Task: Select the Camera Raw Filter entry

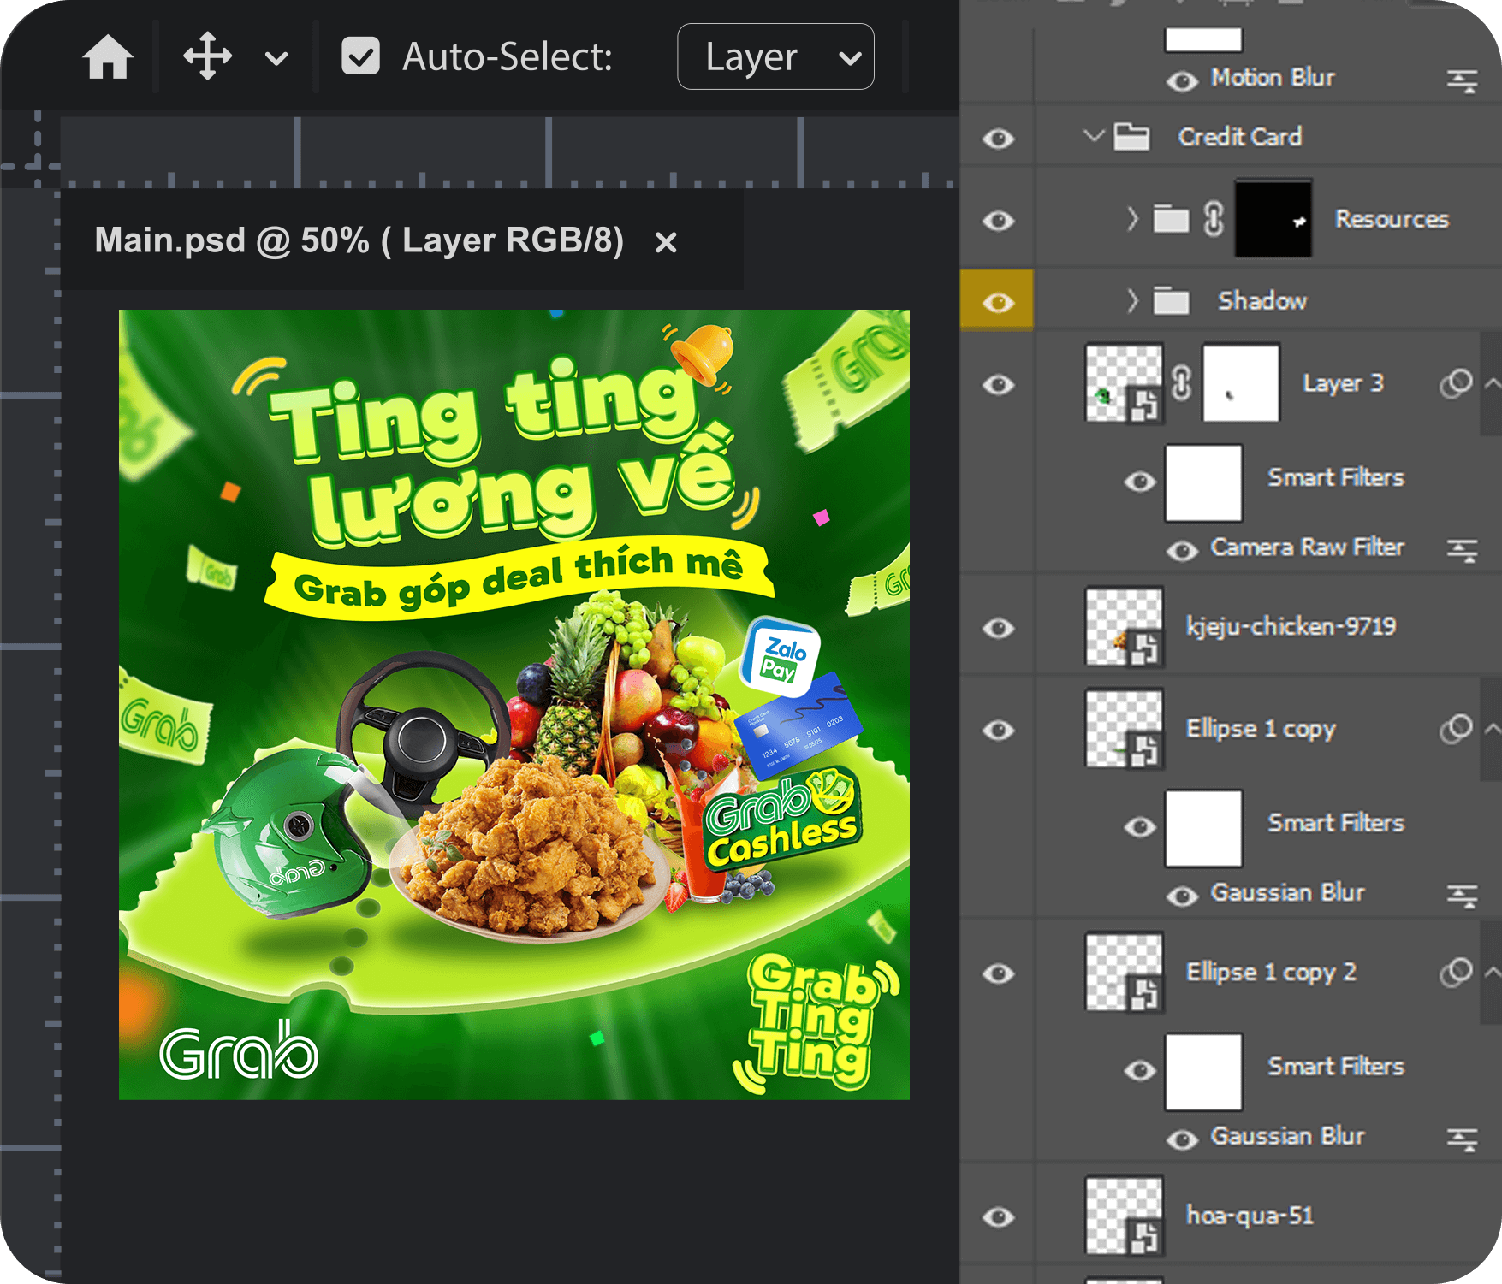Action: tap(1307, 547)
